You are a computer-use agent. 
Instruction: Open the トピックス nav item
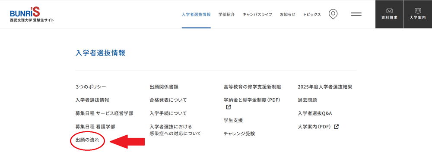pos(312,15)
